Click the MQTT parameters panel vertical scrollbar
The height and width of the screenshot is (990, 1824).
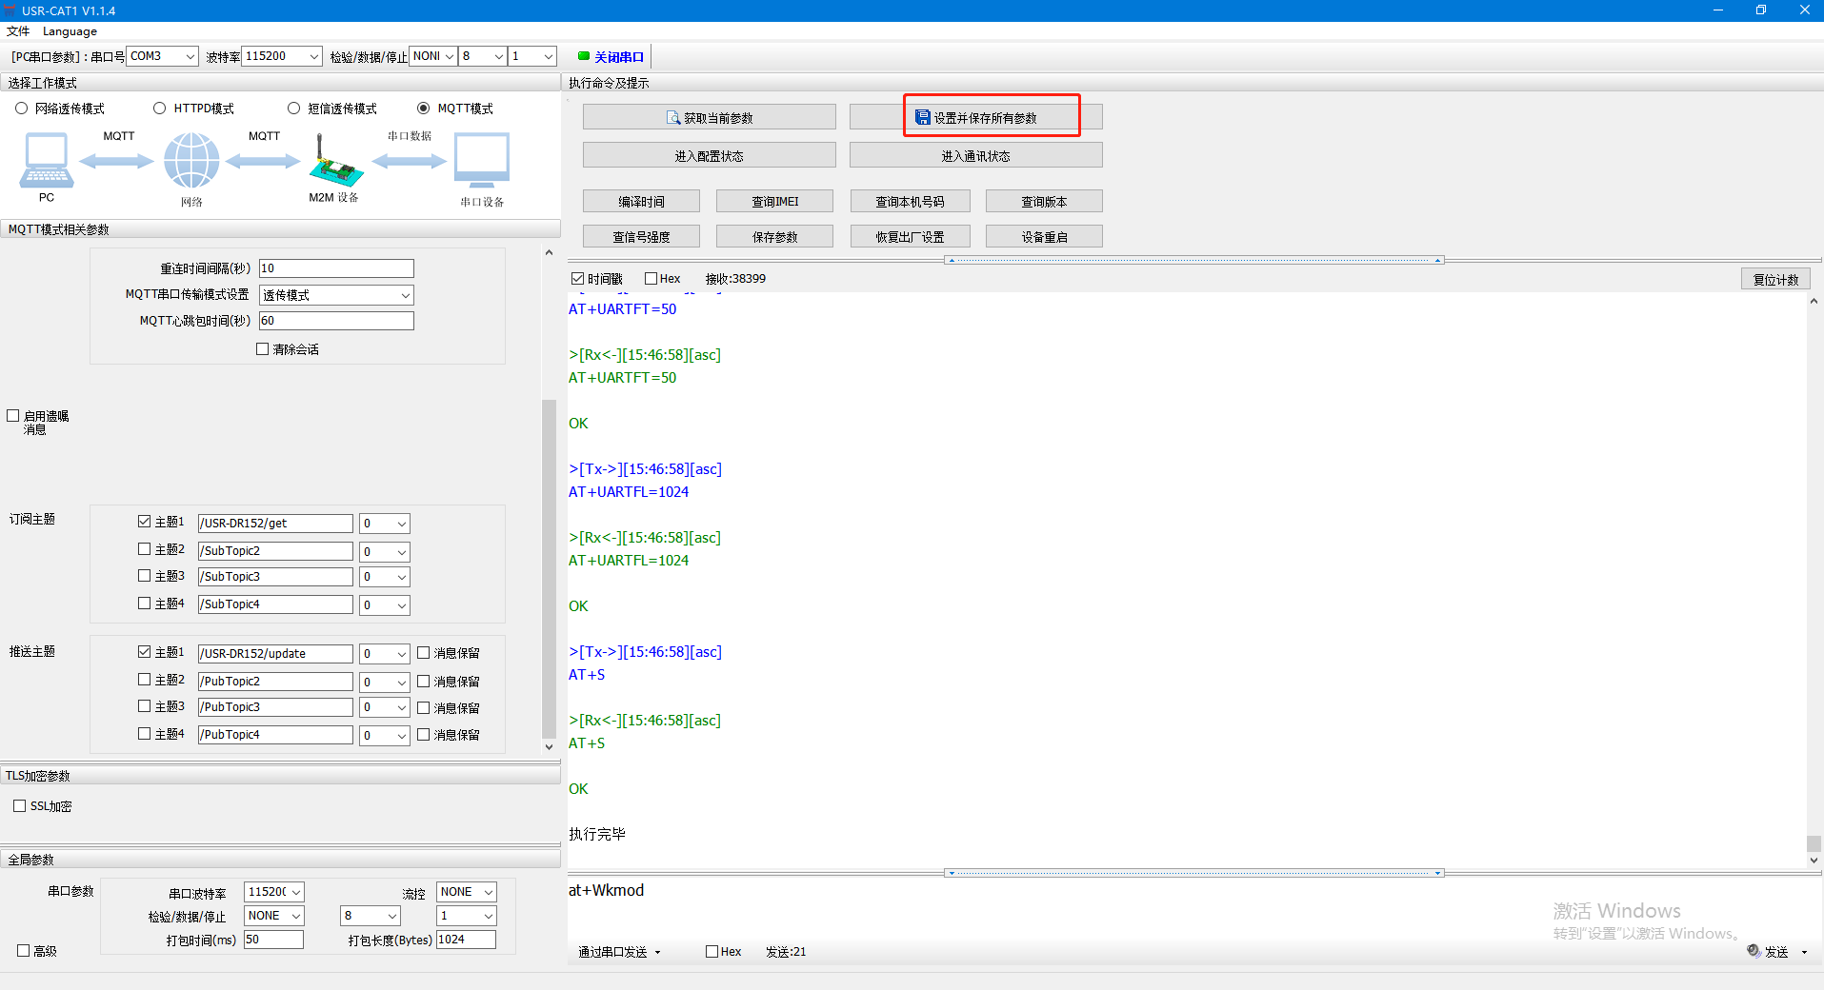549,568
